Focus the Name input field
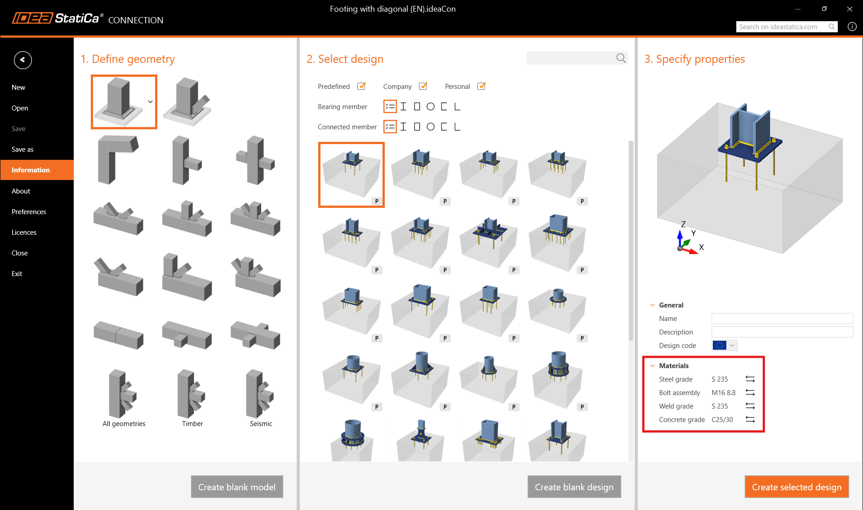This screenshot has width=863, height=510. point(782,318)
